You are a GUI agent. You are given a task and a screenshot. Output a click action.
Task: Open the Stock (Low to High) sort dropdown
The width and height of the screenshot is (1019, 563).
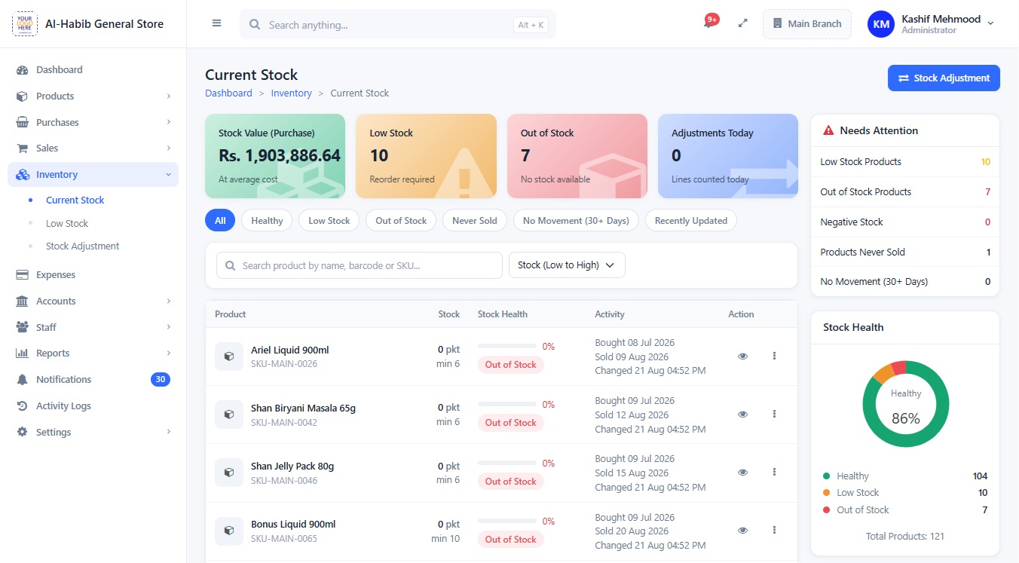point(567,265)
